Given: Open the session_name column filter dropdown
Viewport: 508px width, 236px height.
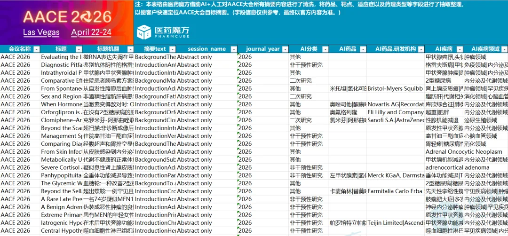Looking at the screenshot, I should tap(233, 49).
